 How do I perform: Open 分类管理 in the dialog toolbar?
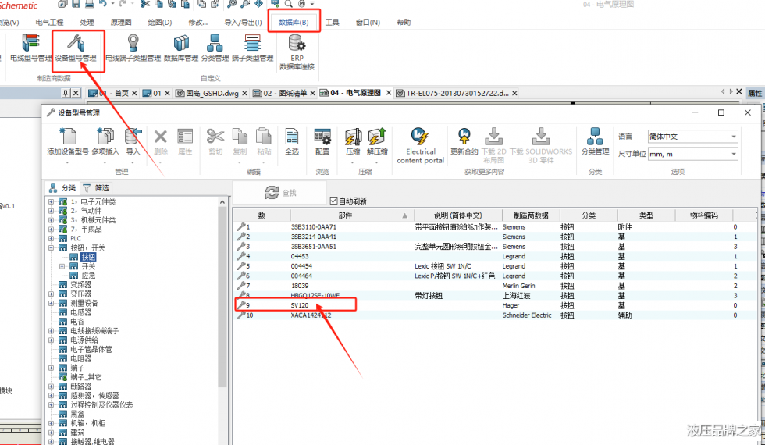595,141
